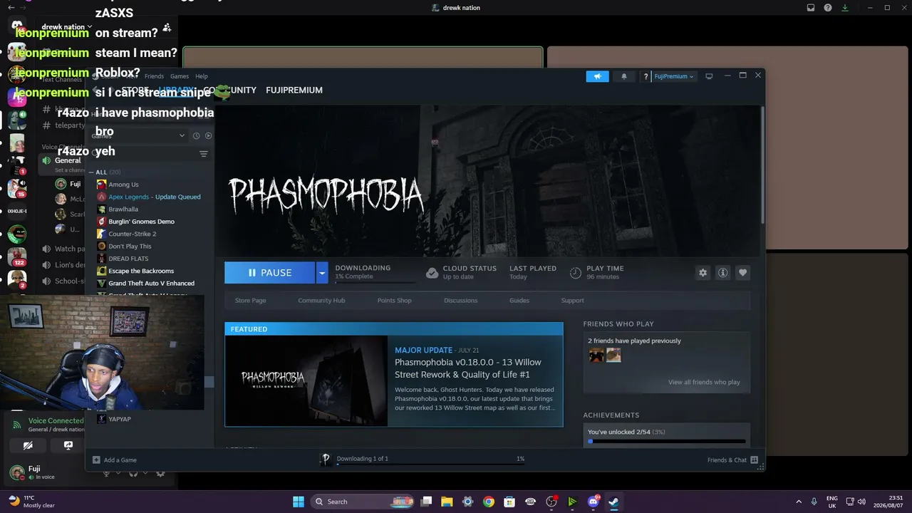This screenshot has height=513, width=912.
Task: Open the Community Hub link
Action: tap(321, 301)
